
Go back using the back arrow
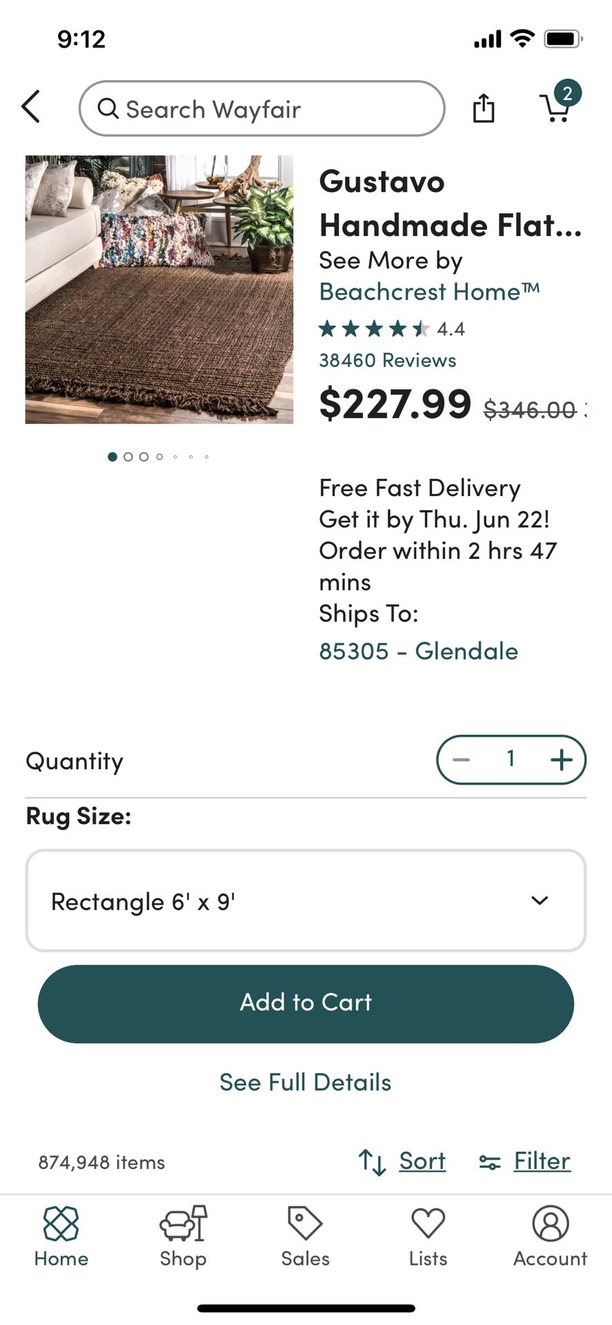point(30,107)
